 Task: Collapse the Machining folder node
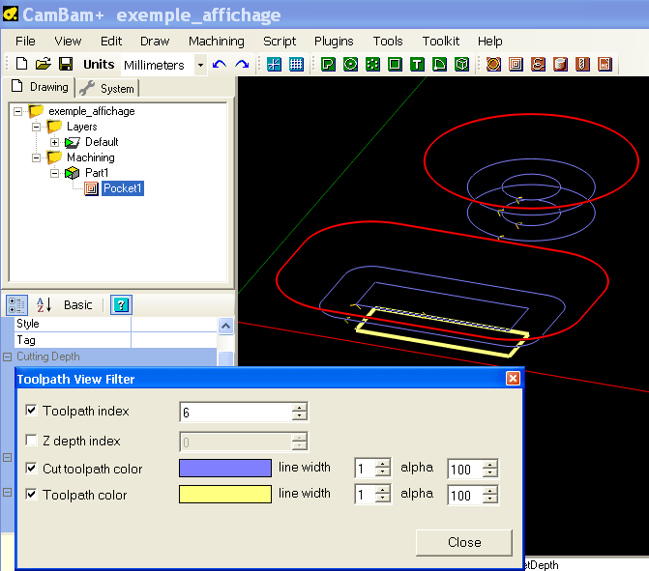36,157
